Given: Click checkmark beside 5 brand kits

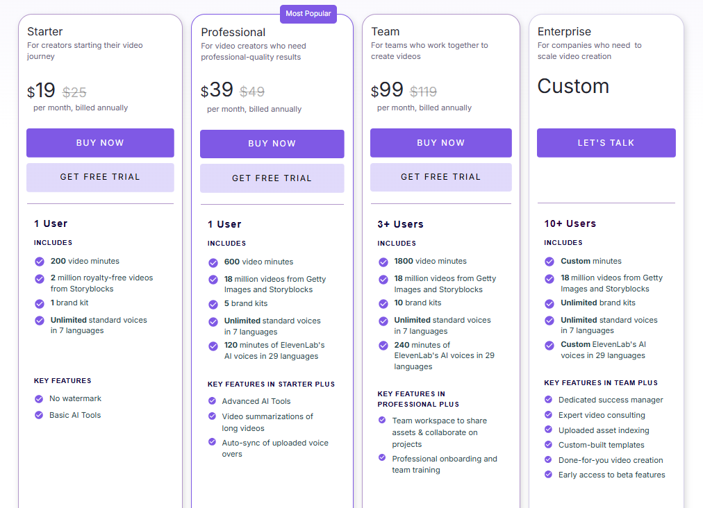Looking at the screenshot, I should 213,305.
